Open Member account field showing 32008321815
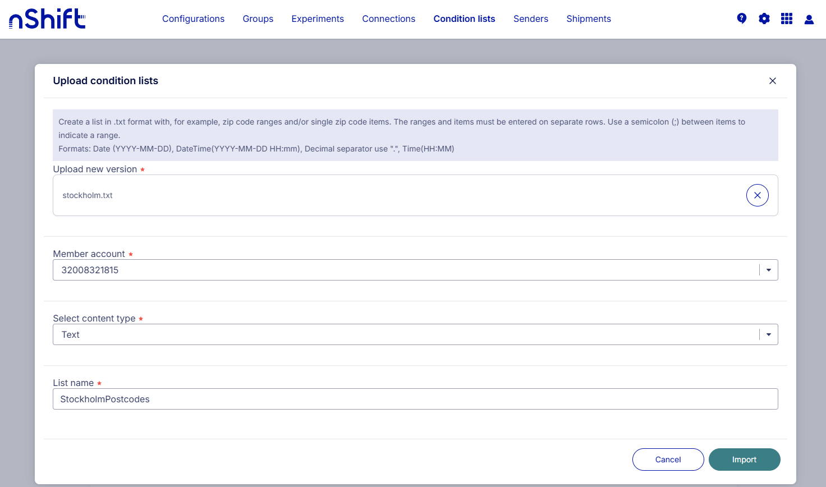This screenshot has width=826, height=487. pos(404,270)
